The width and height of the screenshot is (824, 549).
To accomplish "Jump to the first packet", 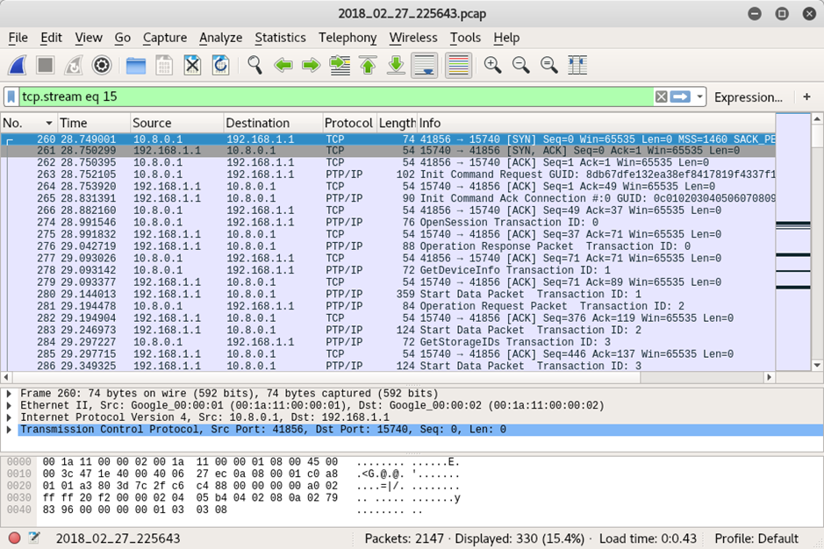I will [x=368, y=66].
